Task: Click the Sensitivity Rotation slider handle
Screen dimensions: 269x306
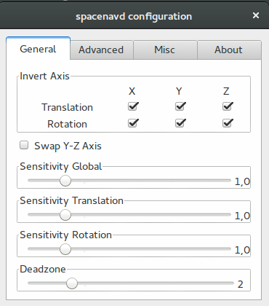Action: click(x=65, y=249)
